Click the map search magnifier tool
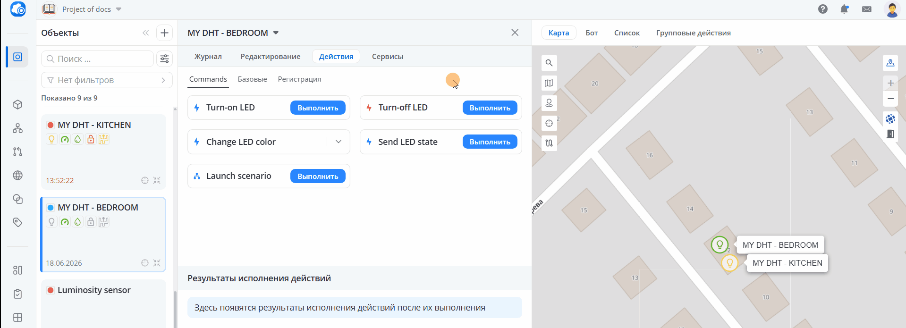This screenshot has height=328, width=906. tap(549, 63)
